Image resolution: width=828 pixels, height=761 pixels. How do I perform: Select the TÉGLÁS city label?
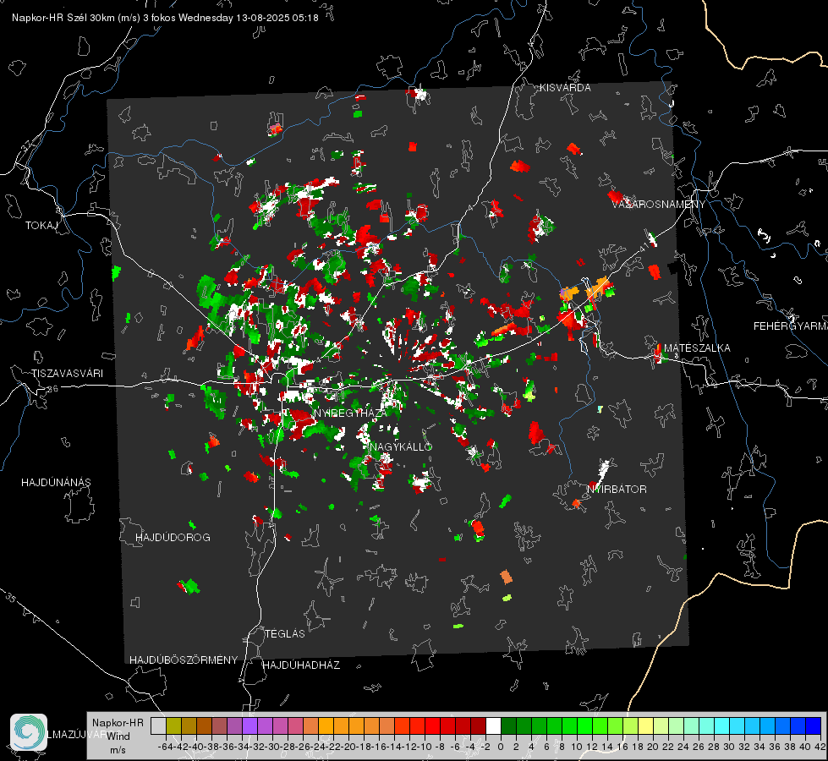coord(285,634)
